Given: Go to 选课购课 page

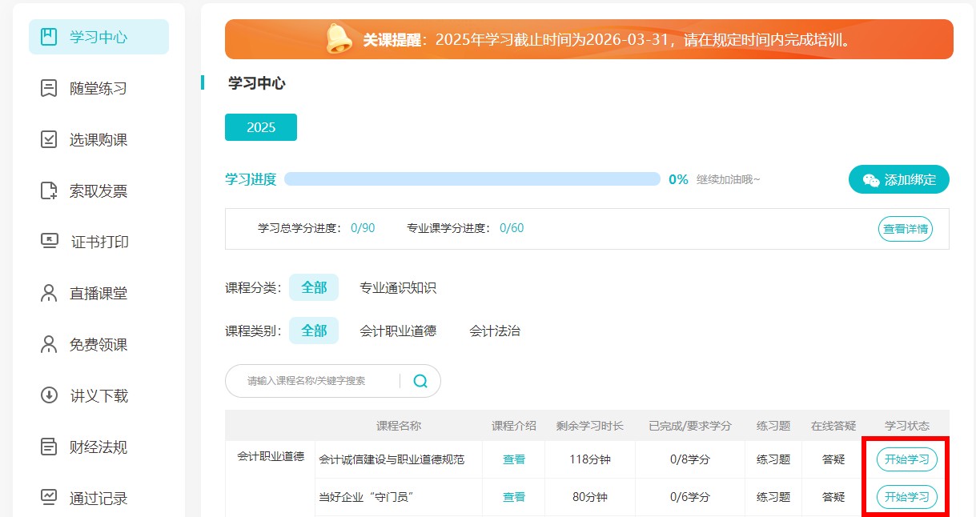Looking at the screenshot, I should coord(98,139).
